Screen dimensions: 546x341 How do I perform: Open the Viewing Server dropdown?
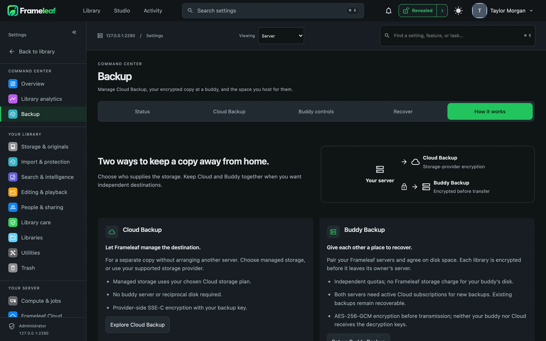281,36
